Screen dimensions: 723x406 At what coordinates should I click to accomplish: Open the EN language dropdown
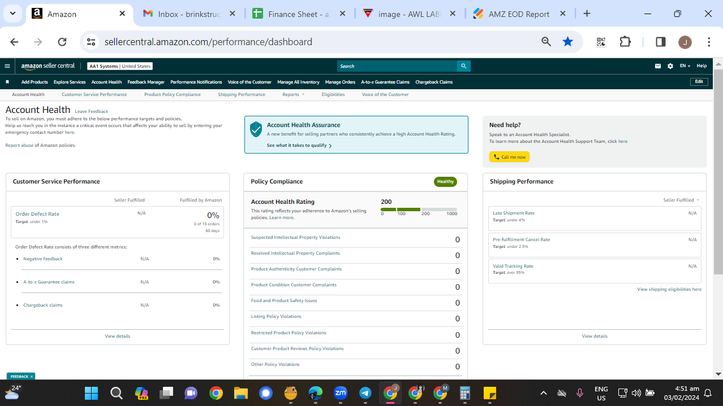click(x=685, y=66)
